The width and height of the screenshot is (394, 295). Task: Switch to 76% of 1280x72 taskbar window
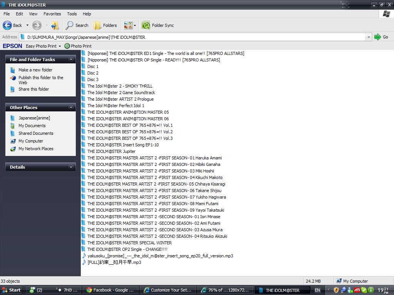(x=225, y=290)
